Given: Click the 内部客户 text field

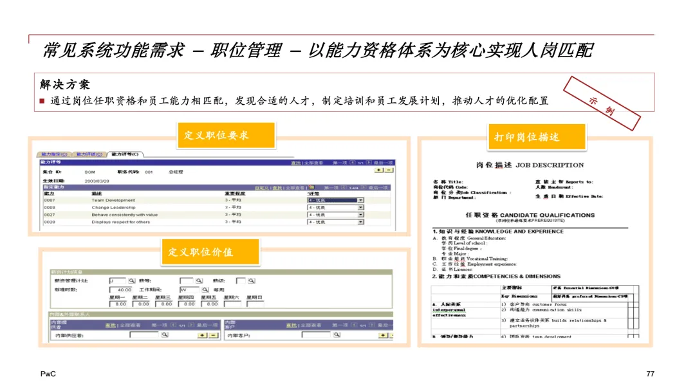Looking at the screenshot, I should point(316,335).
